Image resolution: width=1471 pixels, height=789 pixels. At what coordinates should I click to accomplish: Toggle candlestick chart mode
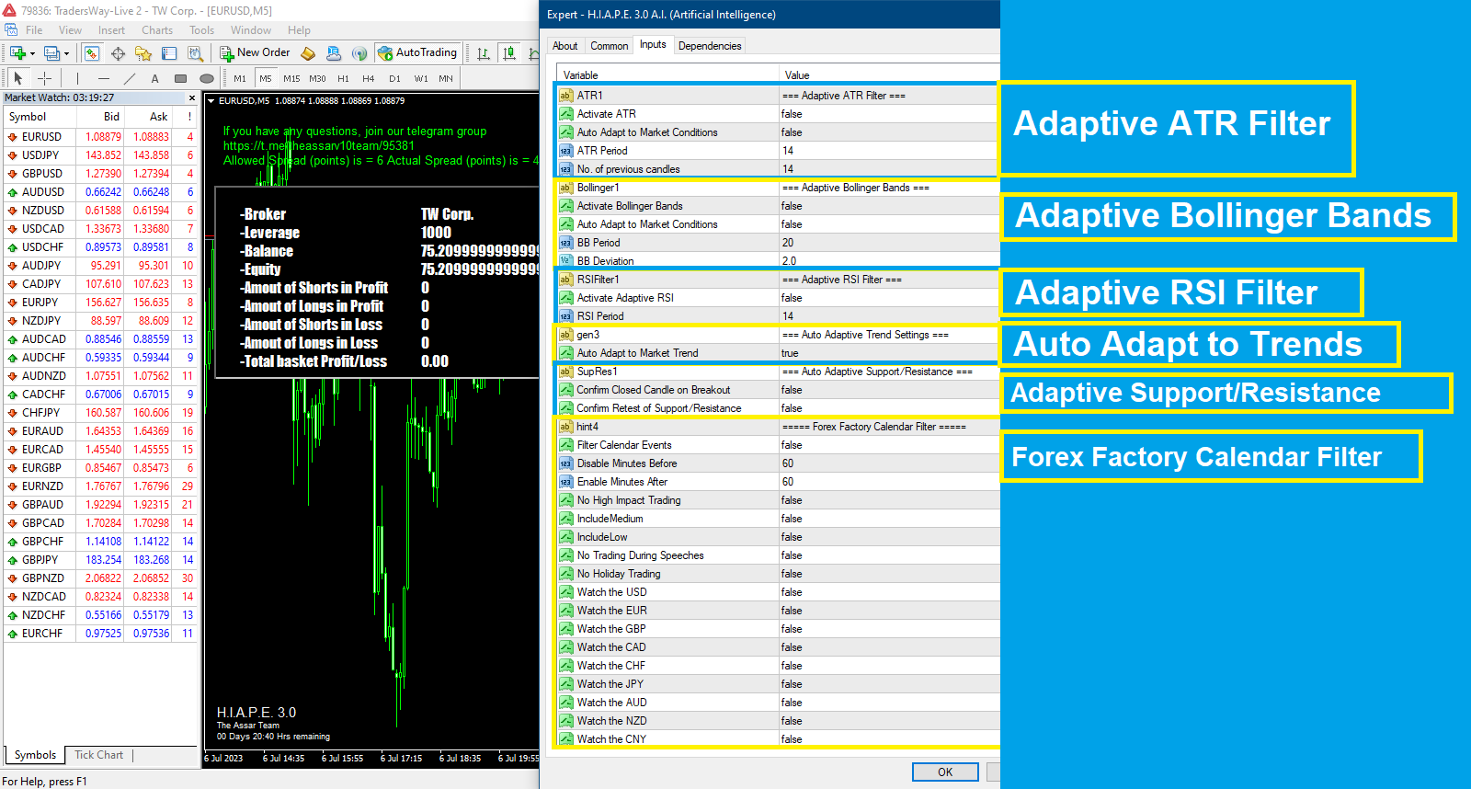tap(509, 53)
